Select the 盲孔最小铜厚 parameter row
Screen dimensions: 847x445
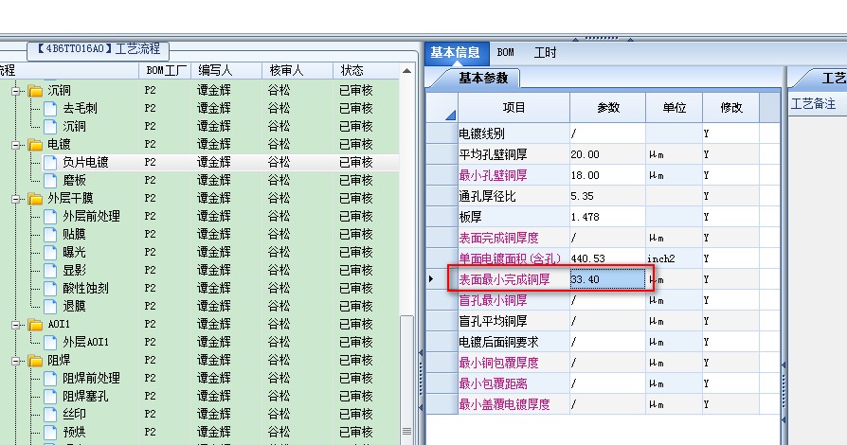coord(603,300)
